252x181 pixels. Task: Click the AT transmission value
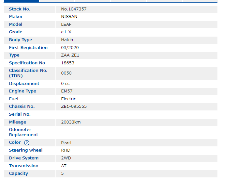point(64,166)
